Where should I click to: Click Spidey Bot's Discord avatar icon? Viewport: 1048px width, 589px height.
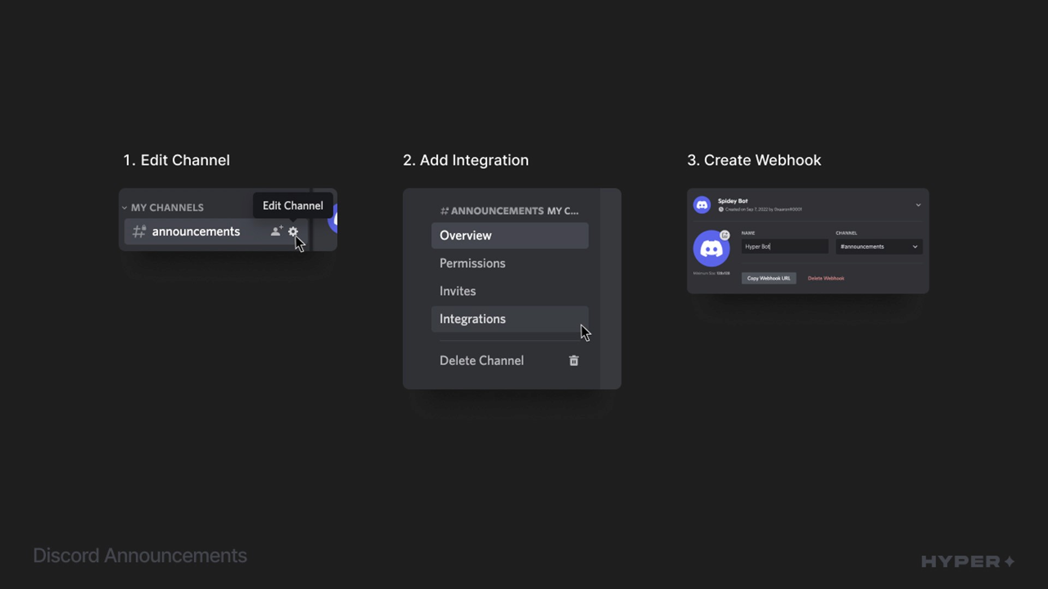tap(702, 205)
